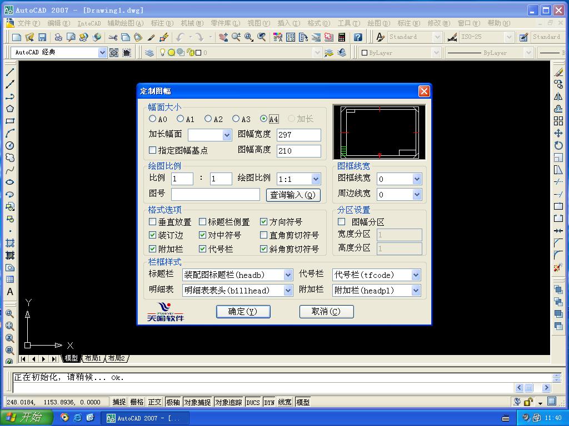Screen dimensions: 569x426
Task: Select the Erase tool in modify toolbar
Action: click(558, 72)
